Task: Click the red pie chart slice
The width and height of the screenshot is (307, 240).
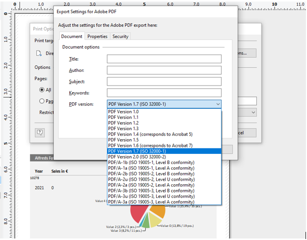Action: tap(138, 214)
